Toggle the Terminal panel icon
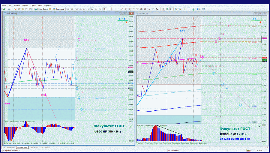Image resolution: width=270 pixels, height=153 pixels. 27,9
